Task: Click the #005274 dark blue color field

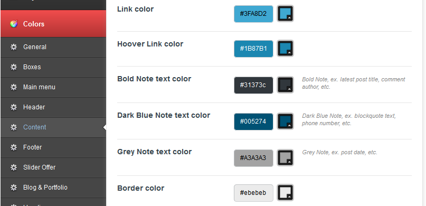Action: (x=253, y=121)
